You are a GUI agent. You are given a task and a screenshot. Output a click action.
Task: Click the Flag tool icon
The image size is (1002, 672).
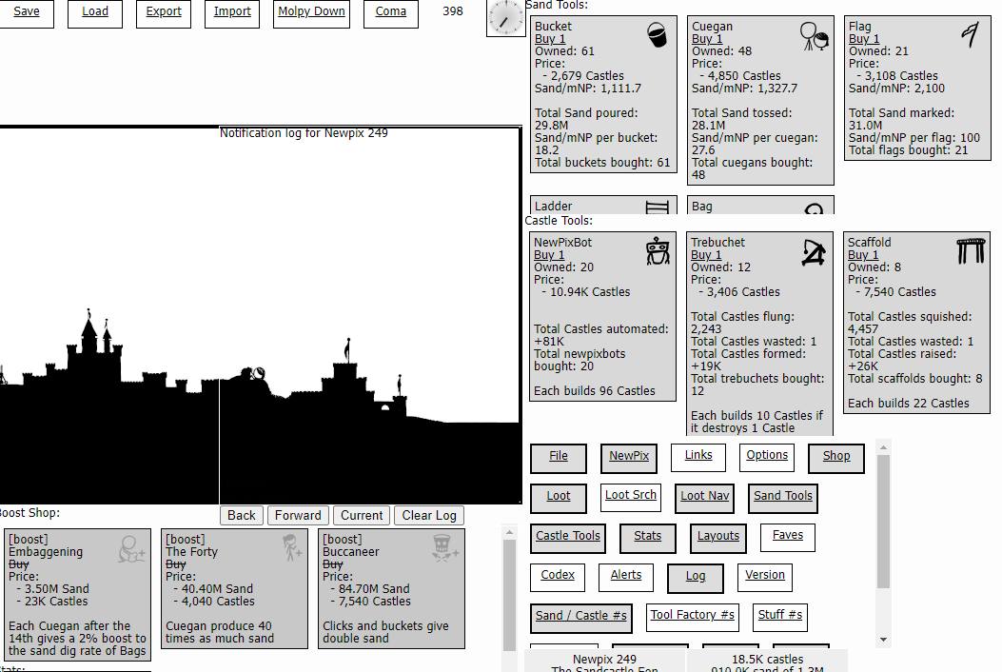pyautogui.click(x=970, y=34)
